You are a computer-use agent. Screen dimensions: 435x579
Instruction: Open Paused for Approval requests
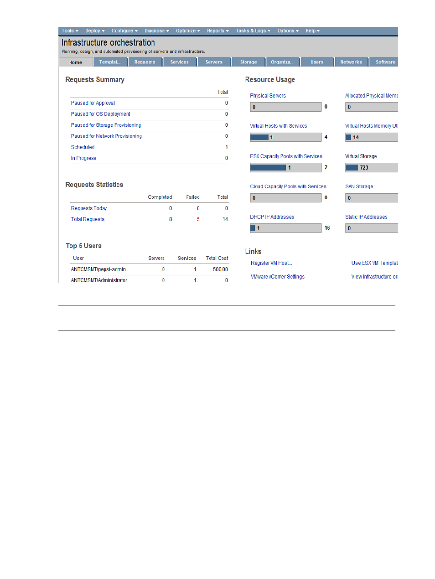coord(93,103)
